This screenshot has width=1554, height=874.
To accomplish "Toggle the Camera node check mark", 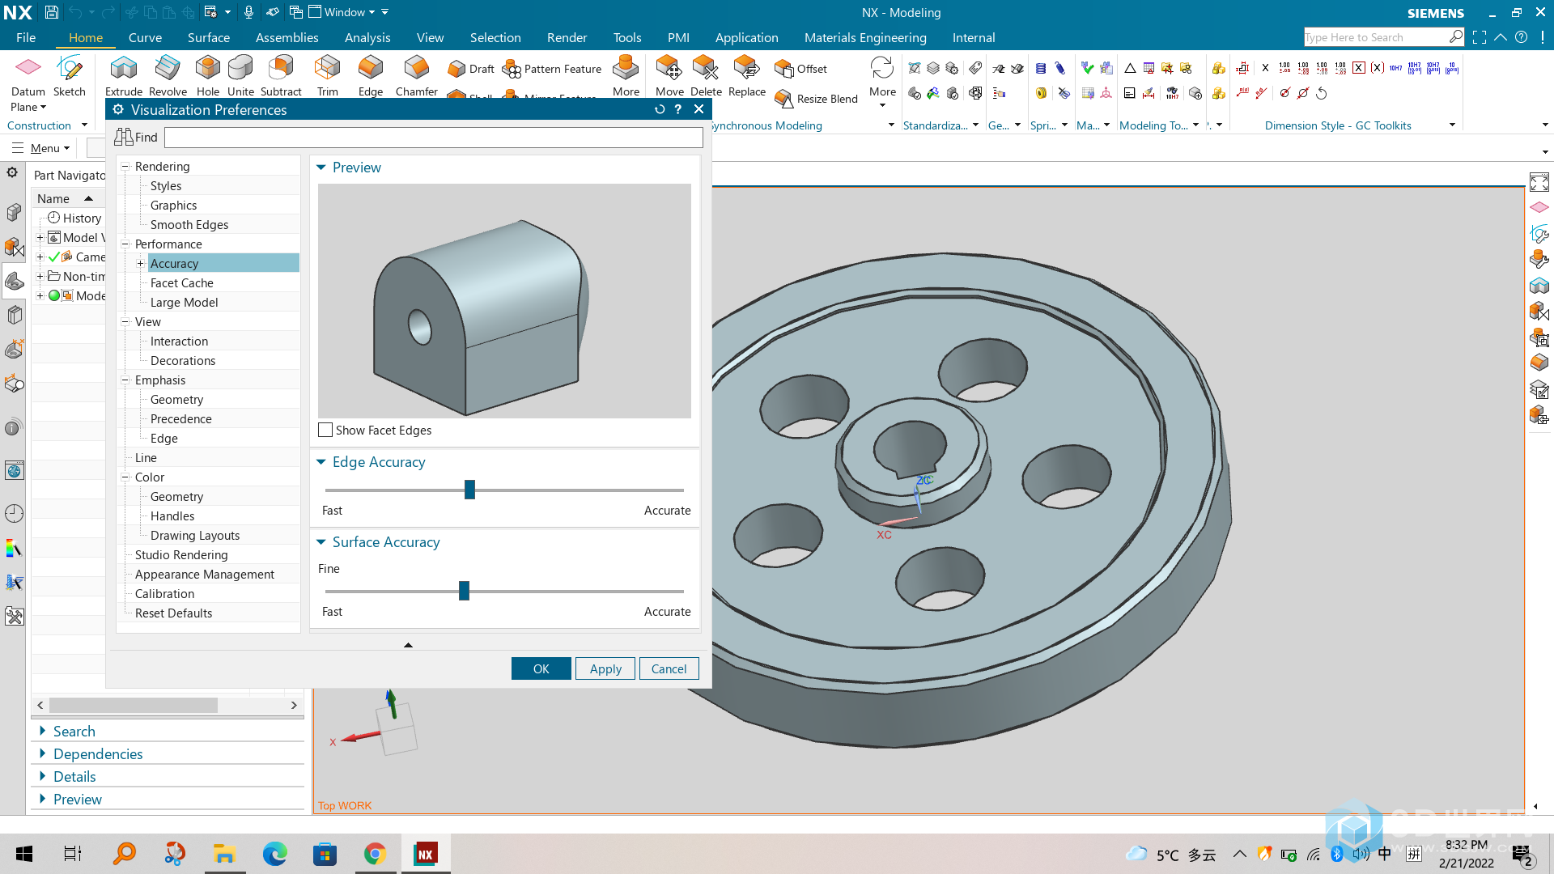I will 54,257.
